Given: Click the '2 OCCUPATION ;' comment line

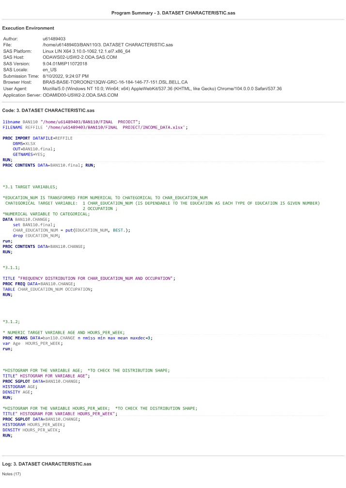Looking at the screenshot, I should (x=100, y=209).
